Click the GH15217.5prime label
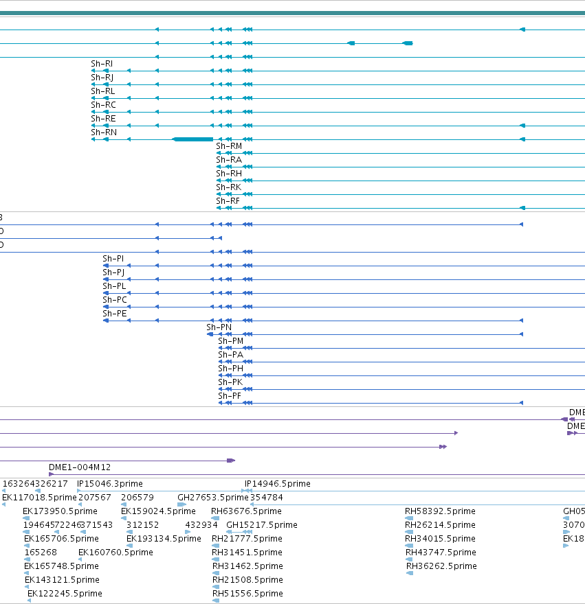The image size is (585, 604). coord(262,525)
